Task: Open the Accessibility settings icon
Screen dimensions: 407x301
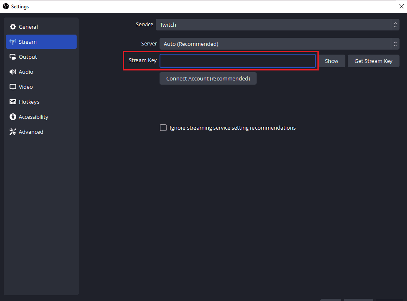Action: pos(13,117)
